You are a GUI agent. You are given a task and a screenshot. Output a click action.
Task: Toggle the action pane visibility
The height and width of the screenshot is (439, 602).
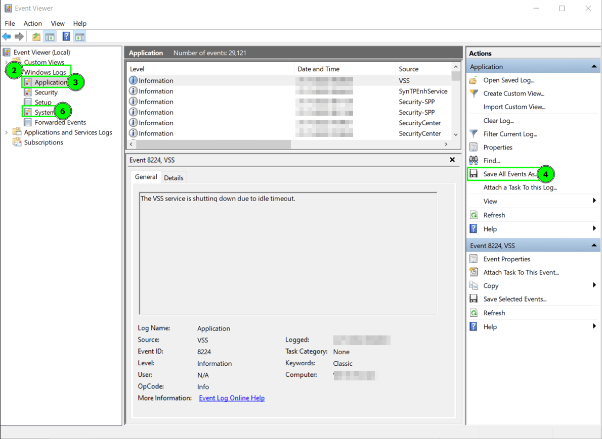(x=79, y=36)
